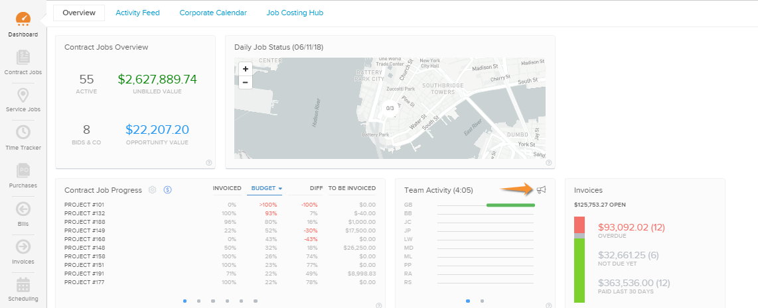
Task: Sort by the BUDGET column dropdown
Action: (x=266, y=189)
